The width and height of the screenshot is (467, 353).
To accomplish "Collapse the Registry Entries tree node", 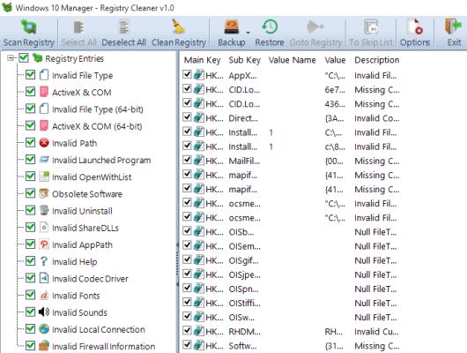I will click(x=11, y=58).
